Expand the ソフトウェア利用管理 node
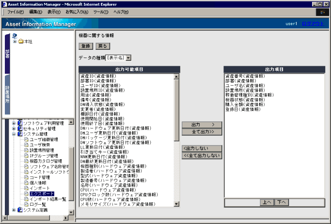This screenshot has height=224, width=331. [x=14, y=123]
